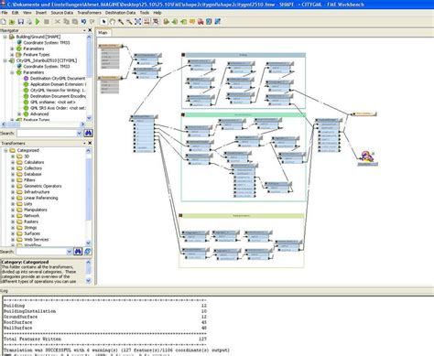This screenshot has width=434, height=356.
Task: Select the arrow pointer tool
Action: [103, 21]
